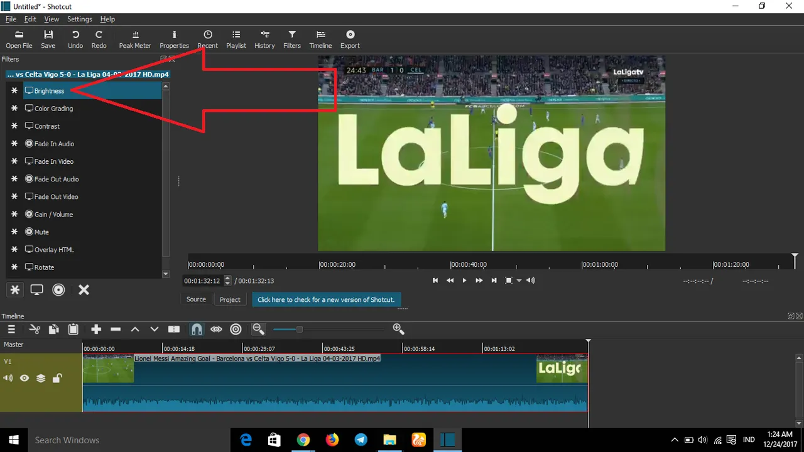This screenshot has width=804, height=452.
Task: Click the timeline Paste icon
Action: (73, 329)
